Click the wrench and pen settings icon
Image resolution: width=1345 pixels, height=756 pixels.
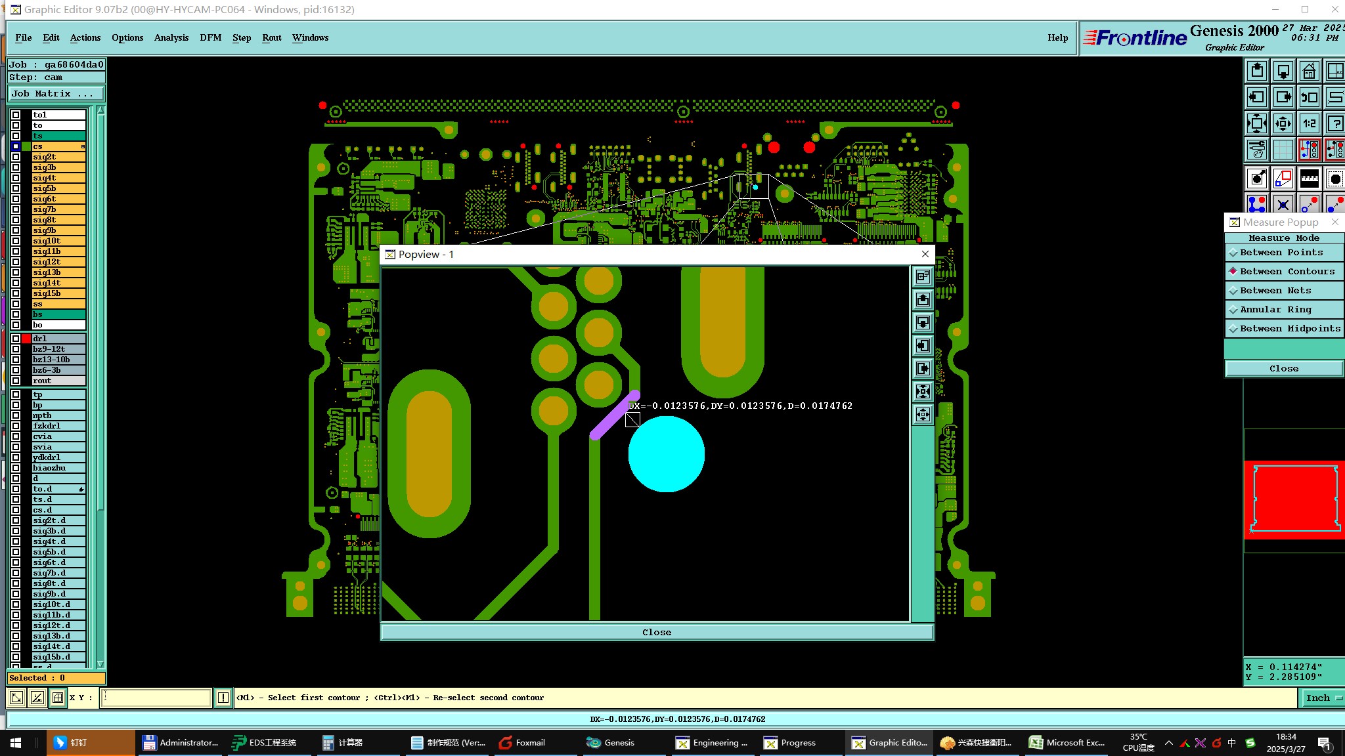[1256, 150]
